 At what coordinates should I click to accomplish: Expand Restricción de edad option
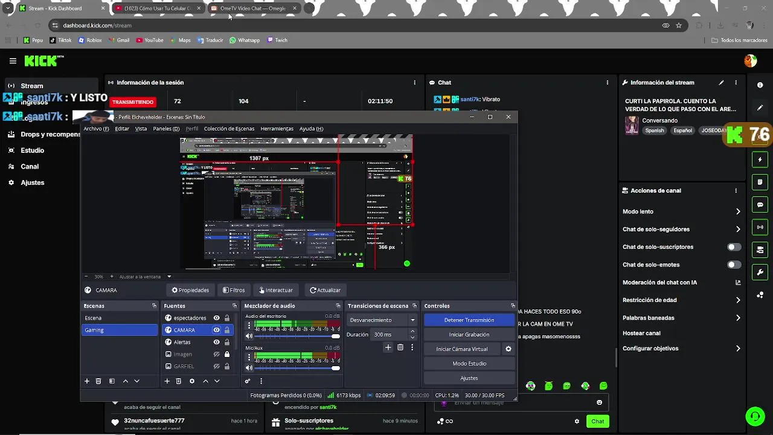coord(738,300)
